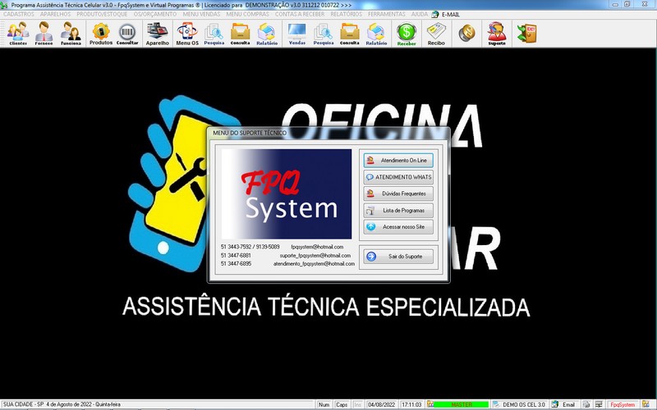This screenshot has width=657, height=410.
Task: Click phone number 51 3447-6881
Action: (236, 255)
